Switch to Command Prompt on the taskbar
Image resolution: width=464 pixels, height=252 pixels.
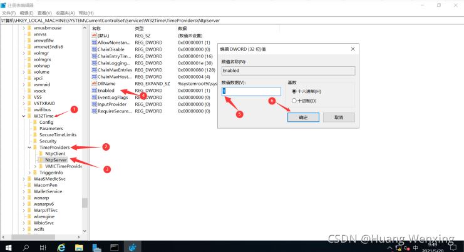[114, 248]
